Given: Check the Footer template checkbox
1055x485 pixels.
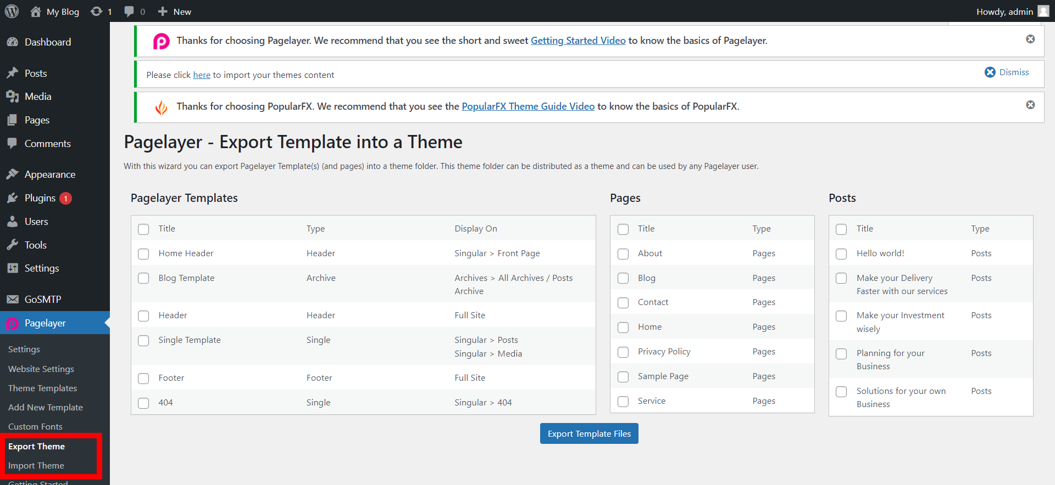Looking at the screenshot, I should tap(143, 379).
